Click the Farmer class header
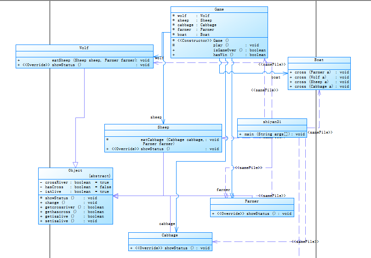Image resolution: width=371 pixels, height=258 pixels. point(251,201)
